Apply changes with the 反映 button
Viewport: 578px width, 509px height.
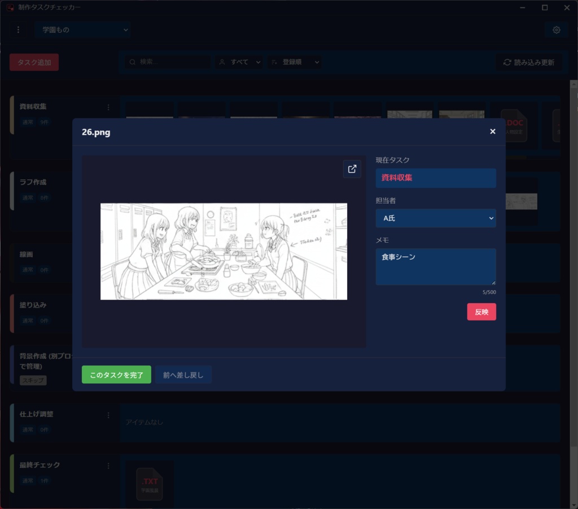tap(481, 311)
